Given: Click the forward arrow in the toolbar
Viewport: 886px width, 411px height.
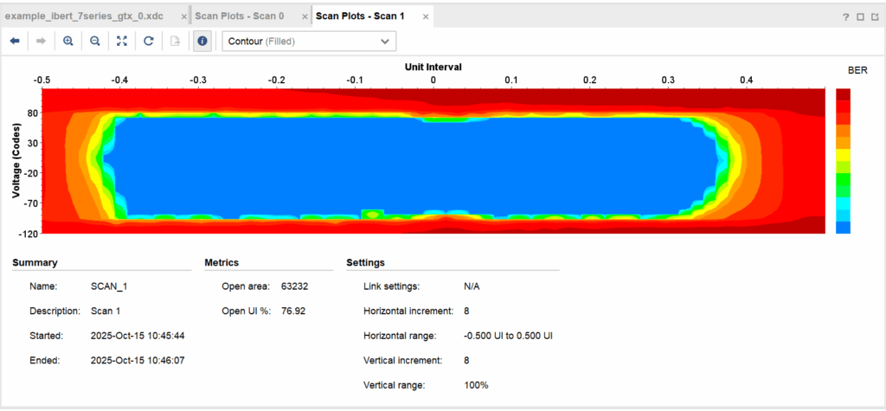Looking at the screenshot, I should (x=40, y=41).
